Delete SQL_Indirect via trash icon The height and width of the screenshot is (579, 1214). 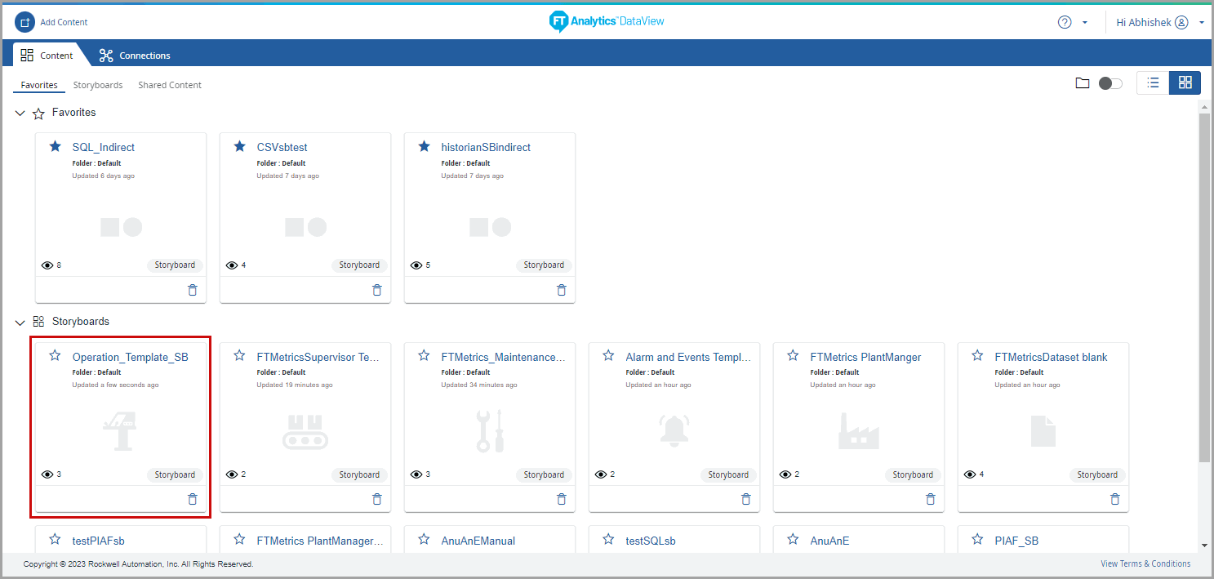point(193,290)
